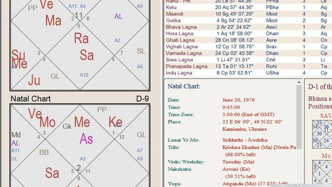Click nakshatra cell PBha in Ketu row
This screenshot has height=187, width=332.
[272, 7]
